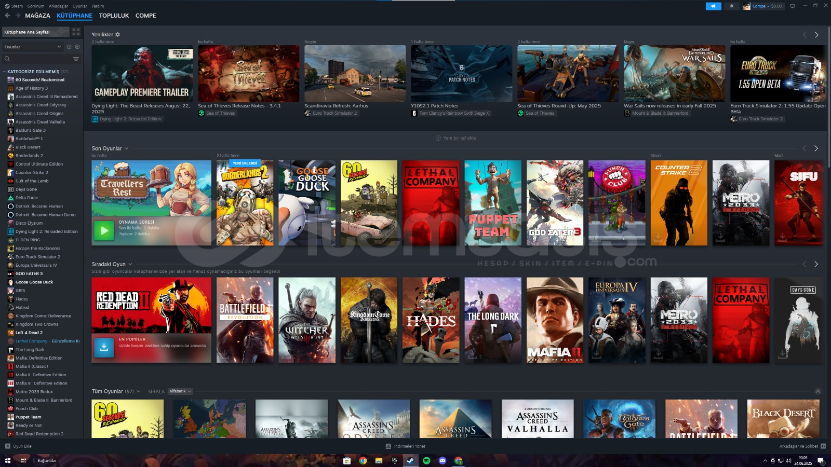Screen dimensions: 831x467
Task: Open Rainbow Six Y10S2.1 Patch Notes thumbnail
Action: click(x=461, y=74)
